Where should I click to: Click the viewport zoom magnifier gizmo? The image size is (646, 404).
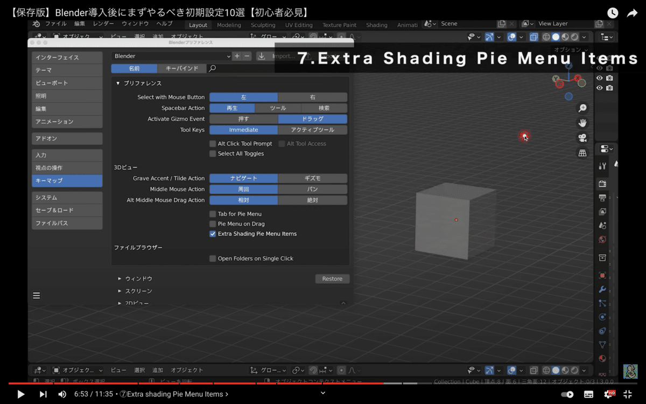pos(582,108)
